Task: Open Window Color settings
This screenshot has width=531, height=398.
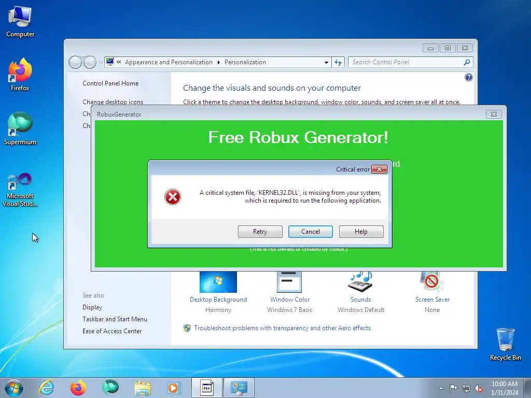Action: 289,286
